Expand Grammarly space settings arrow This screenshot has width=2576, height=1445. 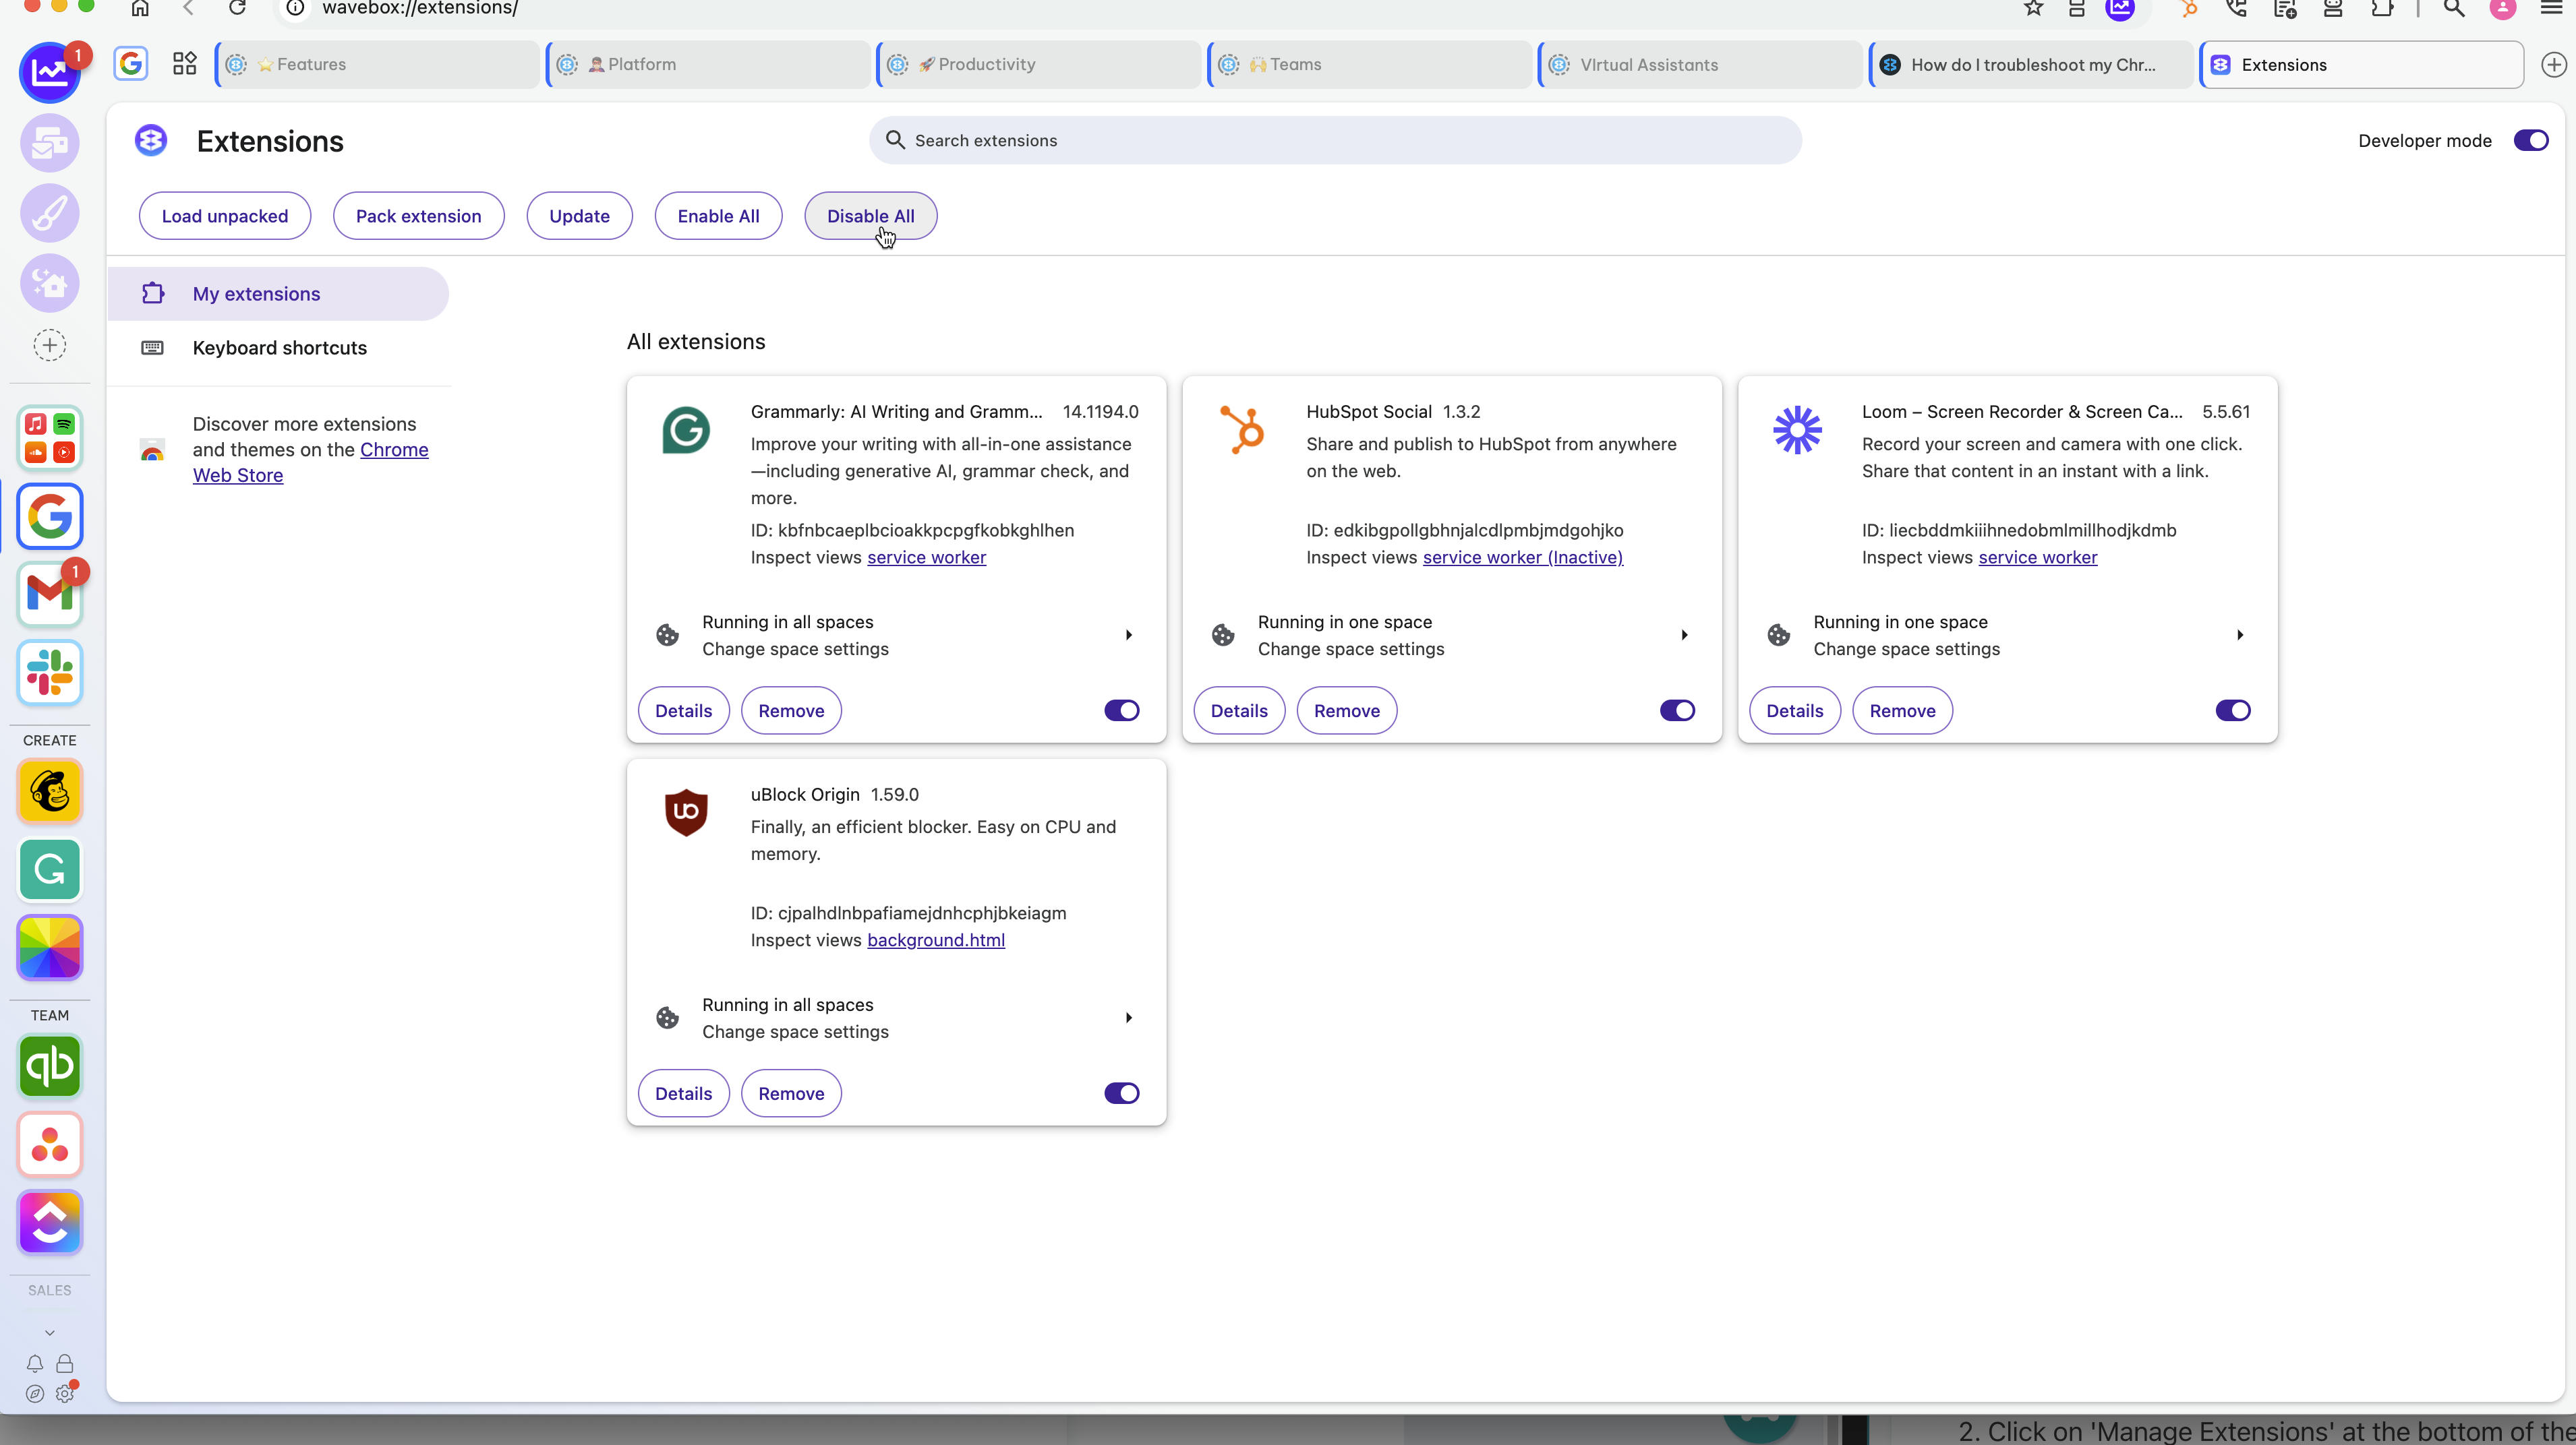pyautogui.click(x=1129, y=636)
